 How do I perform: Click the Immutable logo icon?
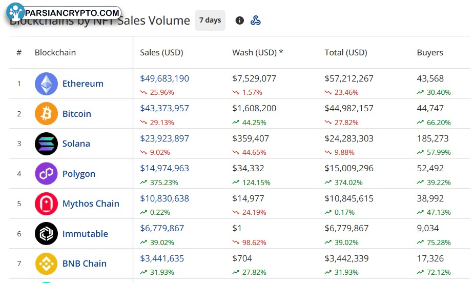pos(46,233)
